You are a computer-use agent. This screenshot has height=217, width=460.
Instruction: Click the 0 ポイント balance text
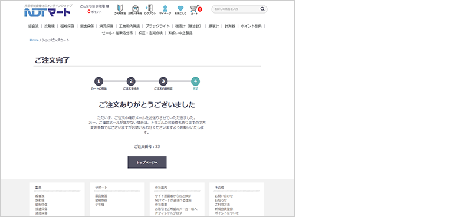(x=94, y=11)
